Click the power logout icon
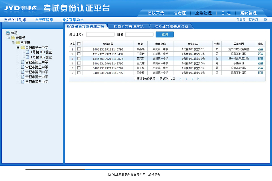 tap(265, 20)
